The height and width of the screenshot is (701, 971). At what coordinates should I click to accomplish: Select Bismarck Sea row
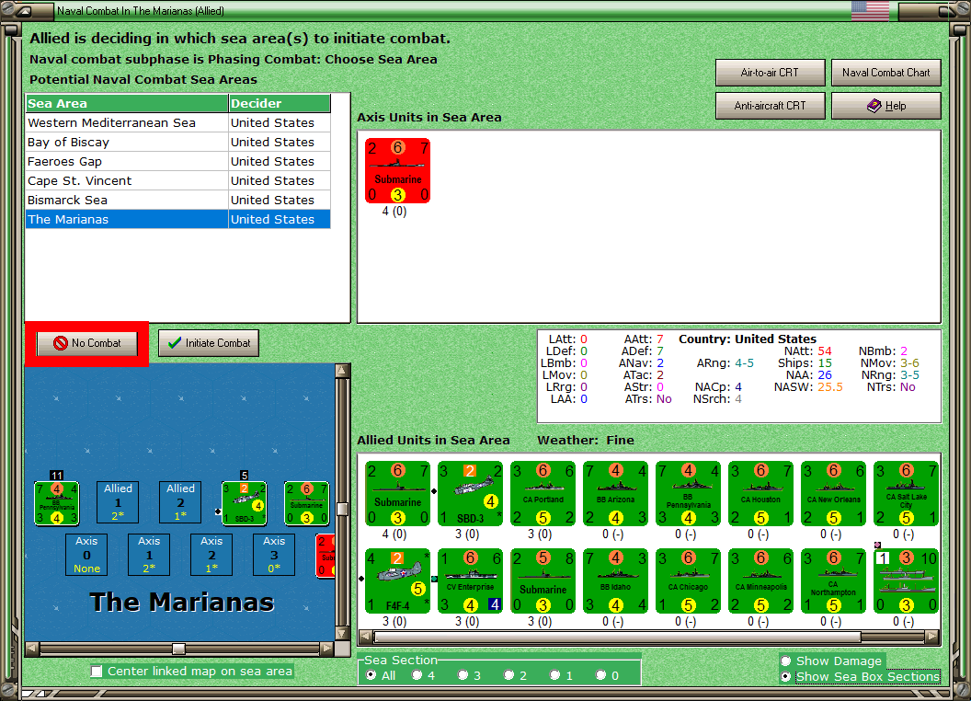pos(177,200)
